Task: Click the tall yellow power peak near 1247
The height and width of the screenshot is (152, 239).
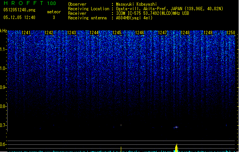Action: point(176,148)
